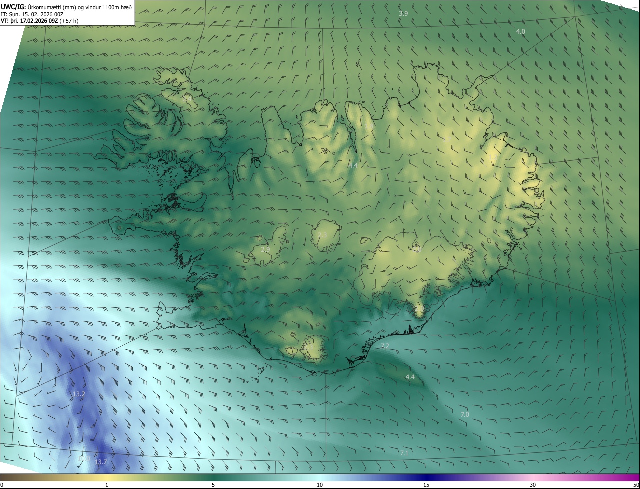This screenshot has width=640, height=489.
Task: Click the 10 tick of the colour scale
Action: tap(320, 485)
